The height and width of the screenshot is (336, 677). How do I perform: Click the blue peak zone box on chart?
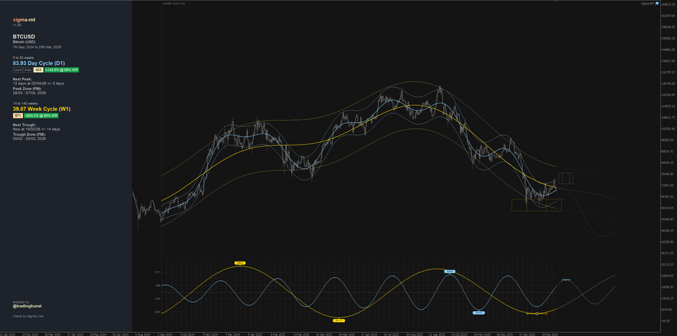[566, 178]
